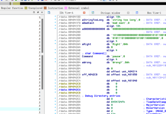Close the left functions panel
The height and width of the screenshot is (114, 166).
[42, 12]
